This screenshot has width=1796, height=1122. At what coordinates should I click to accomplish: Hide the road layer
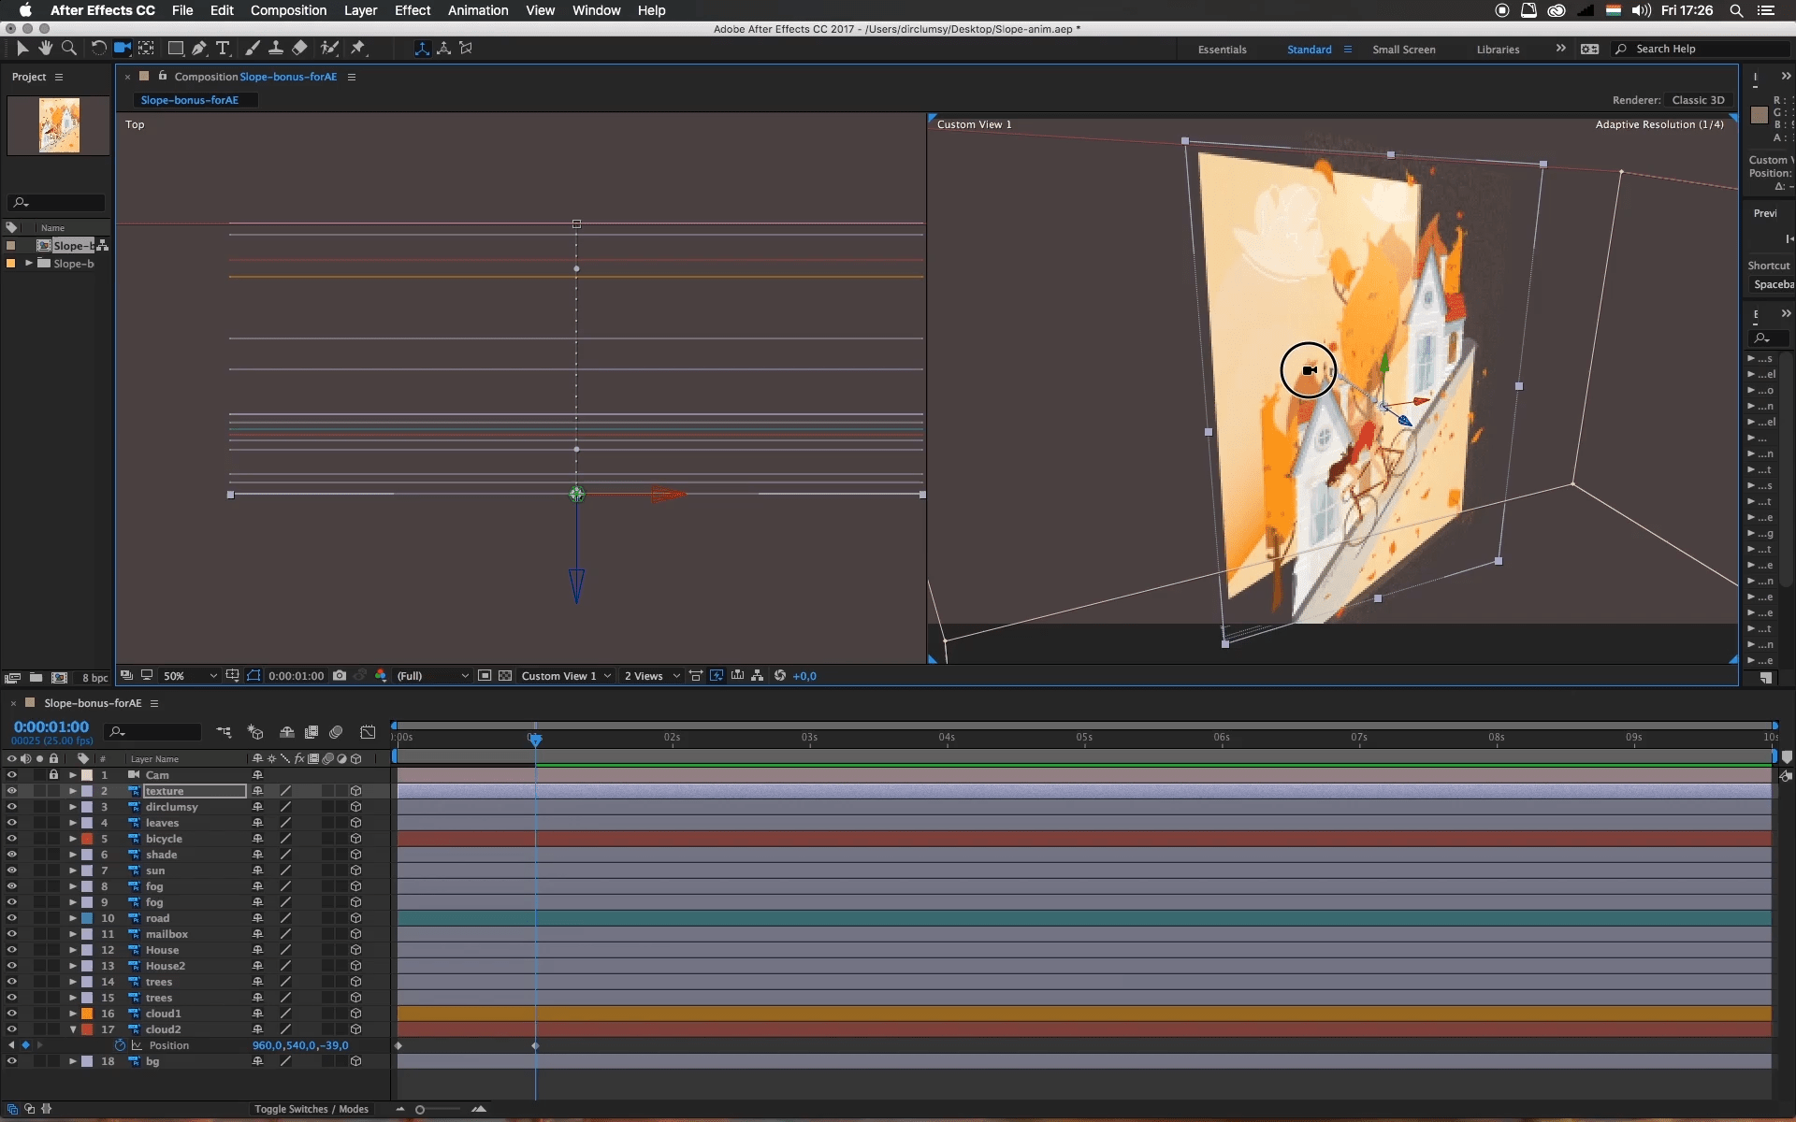(x=12, y=918)
